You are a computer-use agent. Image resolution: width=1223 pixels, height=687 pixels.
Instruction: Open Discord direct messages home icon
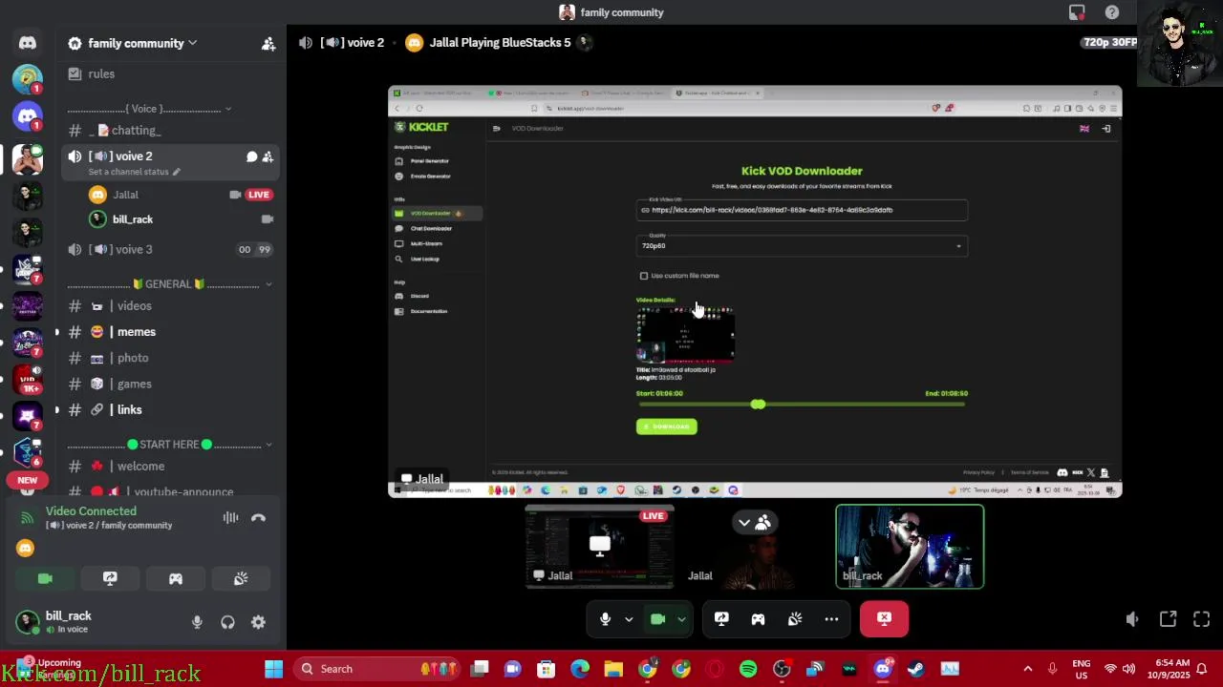click(28, 43)
